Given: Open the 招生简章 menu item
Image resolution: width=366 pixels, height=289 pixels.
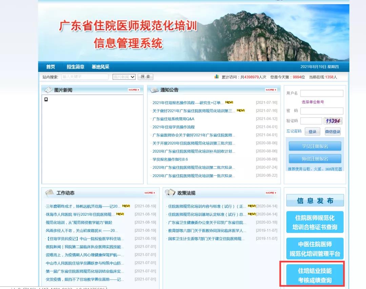Looking at the screenshot, I should (x=75, y=67).
